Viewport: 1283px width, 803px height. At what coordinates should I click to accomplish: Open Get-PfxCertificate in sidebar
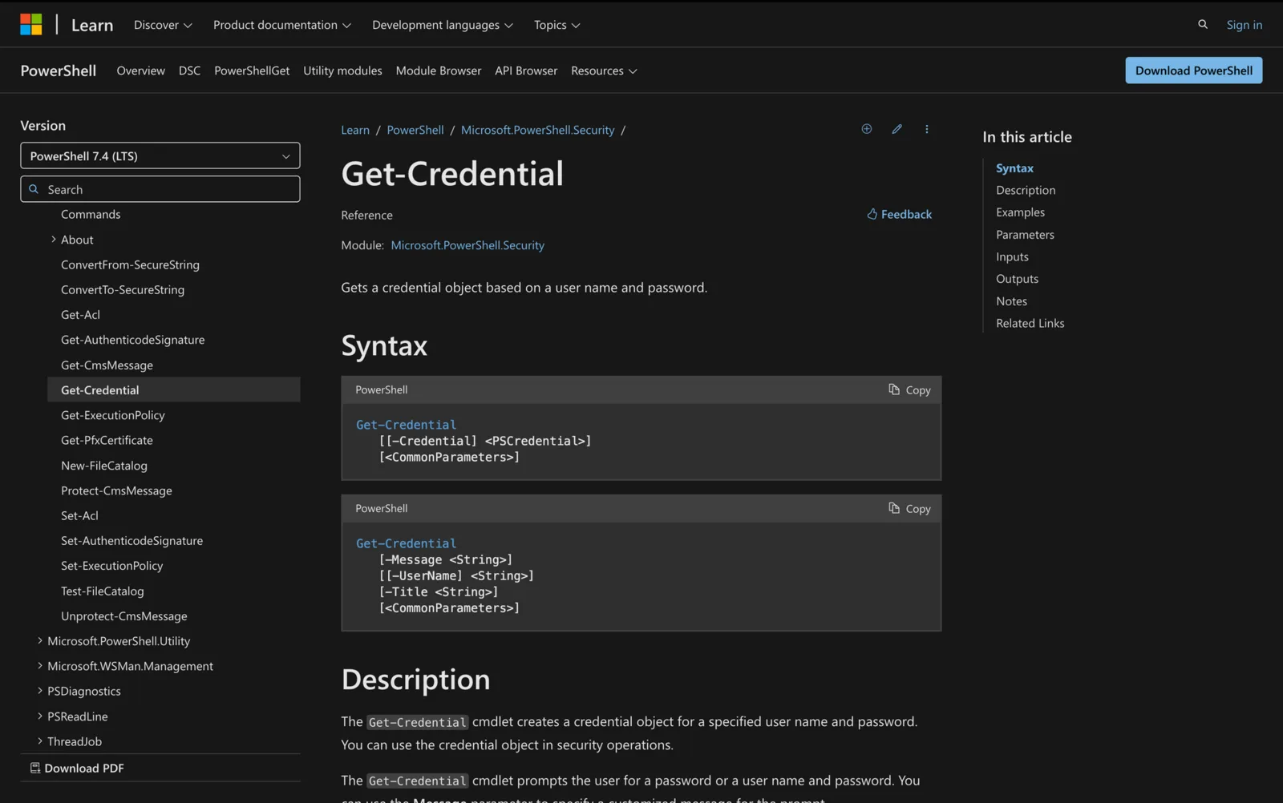click(107, 440)
